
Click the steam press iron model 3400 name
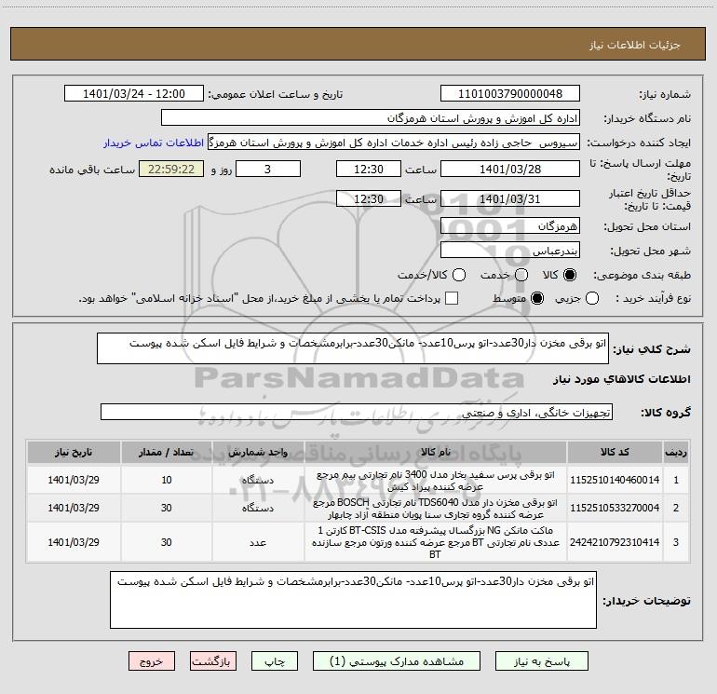coord(436,481)
